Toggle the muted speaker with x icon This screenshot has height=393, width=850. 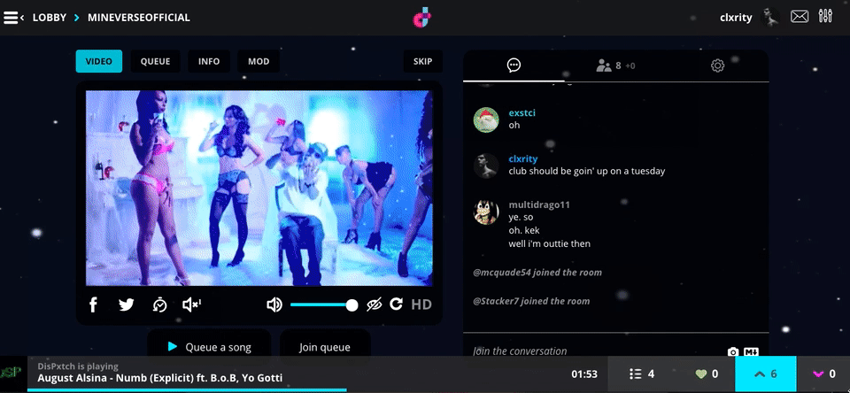coord(192,304)
